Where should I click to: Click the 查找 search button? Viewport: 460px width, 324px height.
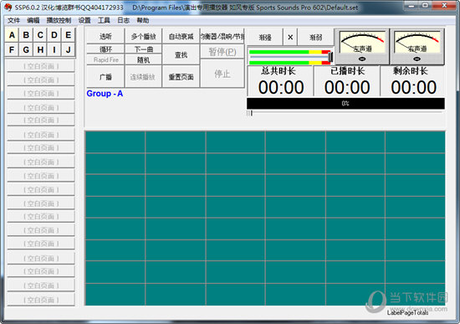pyautogui.click(x=181, y=55)
